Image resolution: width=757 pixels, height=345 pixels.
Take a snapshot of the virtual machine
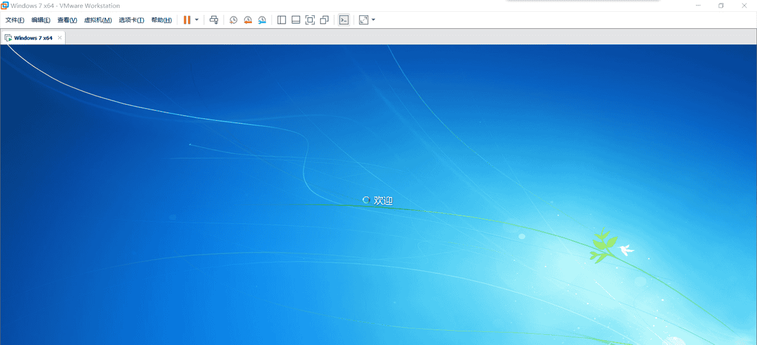coord(233,20)
